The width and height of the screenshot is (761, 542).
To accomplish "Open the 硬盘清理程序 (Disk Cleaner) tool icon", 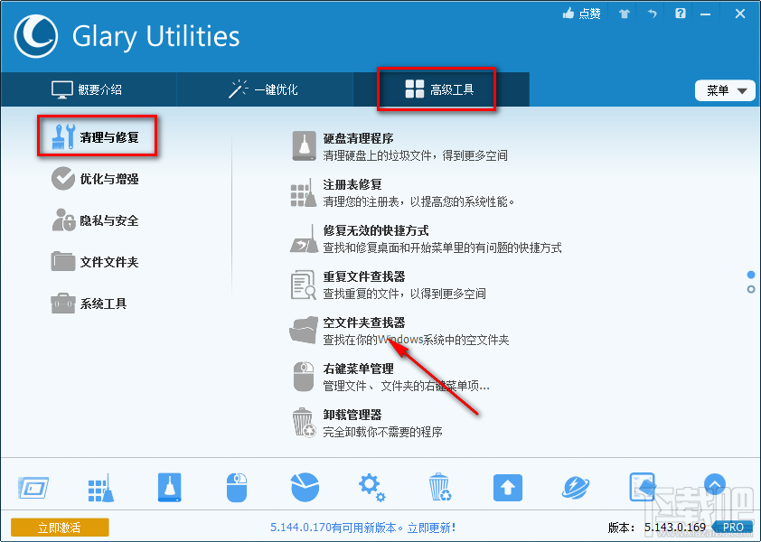I will coord(303,145).
